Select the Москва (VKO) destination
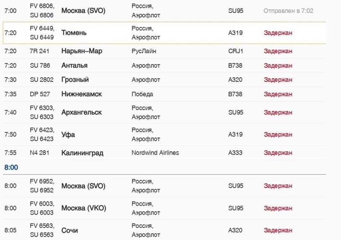This screenshot has height=240, width=341. pos(84,208)
